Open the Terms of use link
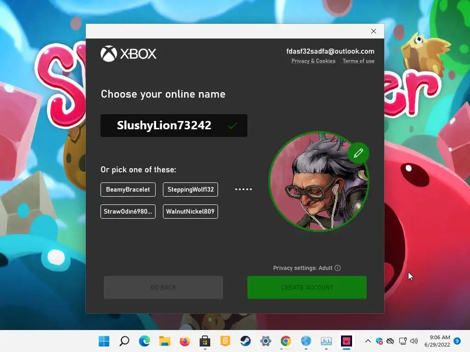 pyautogui.click(x=358, y=61)
